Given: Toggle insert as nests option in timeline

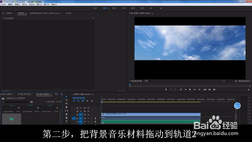Looking at the screenshot, I should (74, 101).
